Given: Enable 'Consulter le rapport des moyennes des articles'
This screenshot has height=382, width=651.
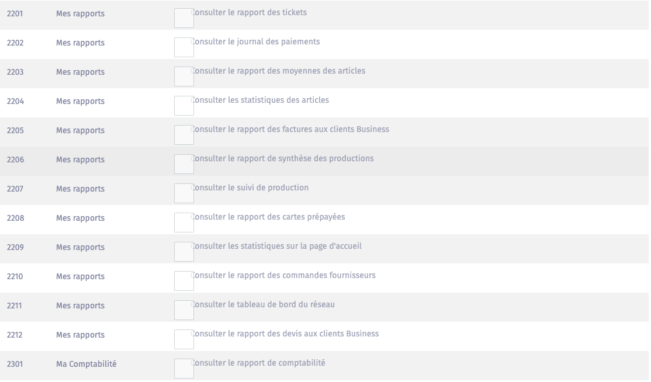Looking at the screenshot, I should coord(184,77).
